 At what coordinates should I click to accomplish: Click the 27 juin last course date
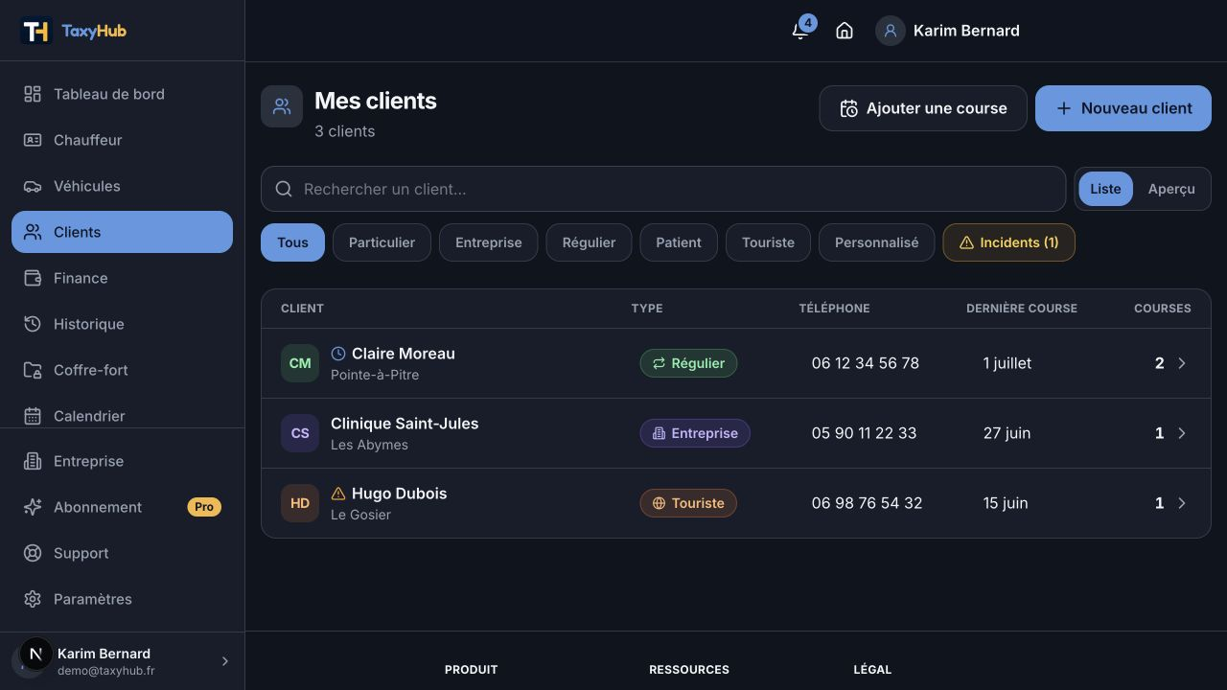1007,433
